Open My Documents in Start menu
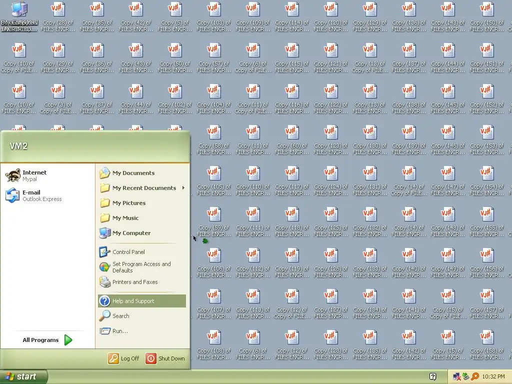Screen dimensions: 512x384 tap(127, 172)
